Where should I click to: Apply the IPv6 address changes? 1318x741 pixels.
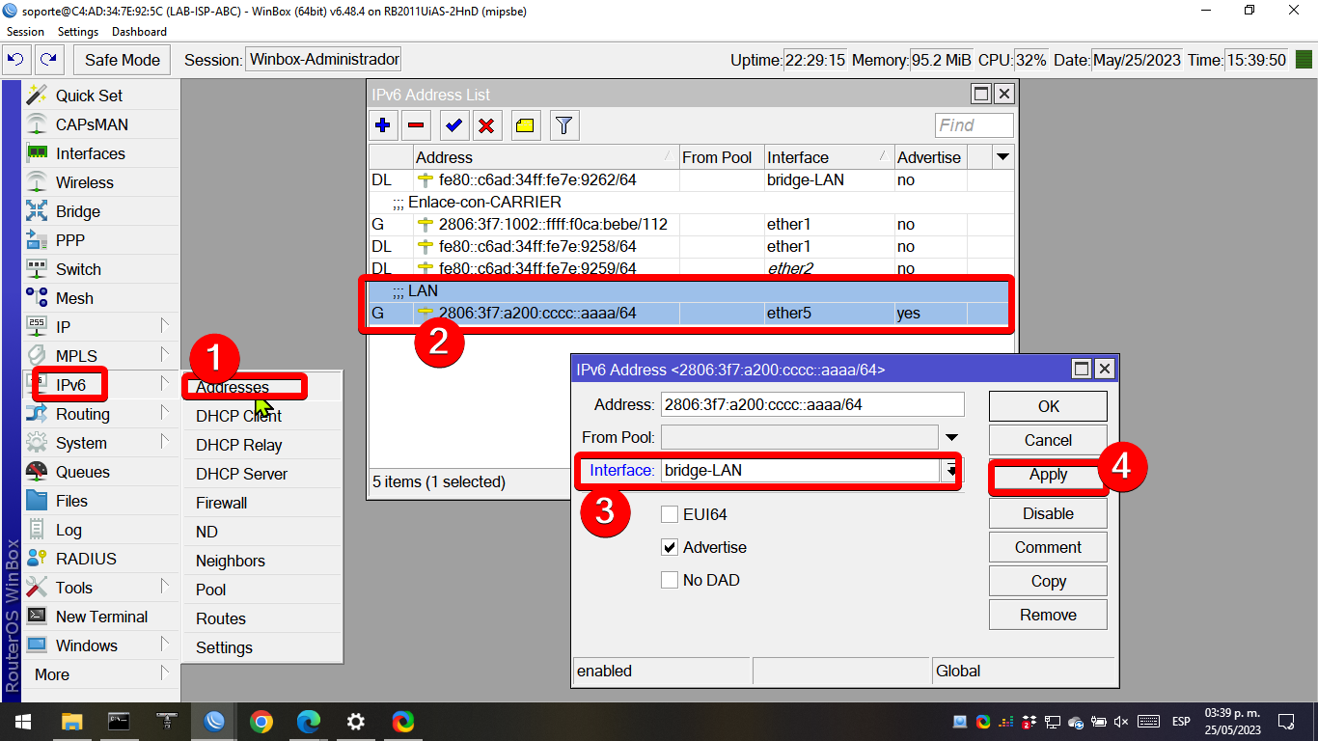pyautogui.click(x=1048, y=474)
